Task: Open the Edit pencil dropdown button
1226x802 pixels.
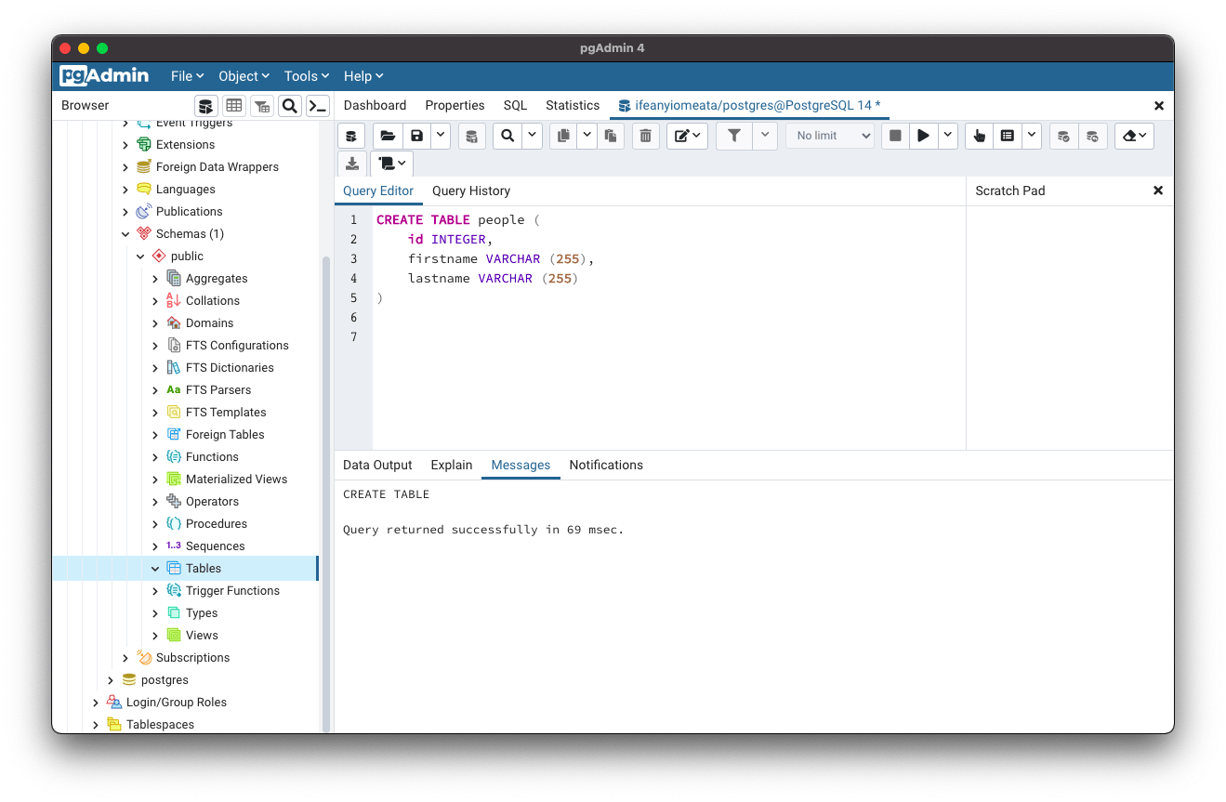Action: tap(688, 136)
